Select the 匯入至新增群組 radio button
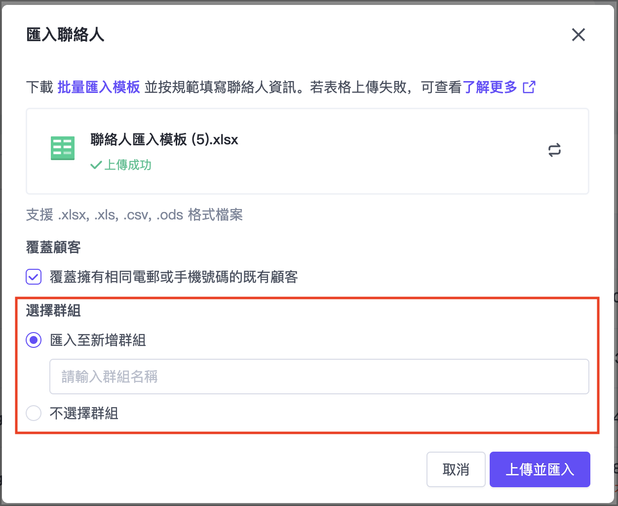This screenshot has width=618, height=506. tap(34, 340)
